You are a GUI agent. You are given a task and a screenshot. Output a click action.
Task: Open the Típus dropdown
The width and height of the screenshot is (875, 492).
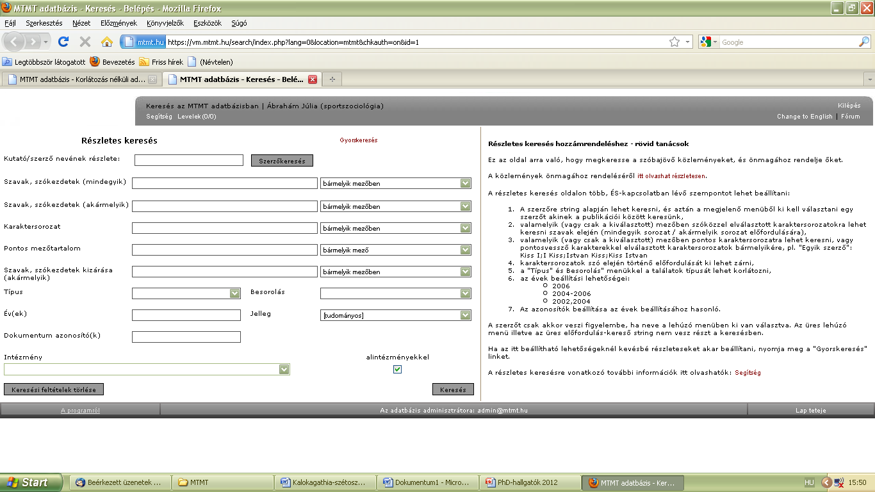pyautogui.click(x=186, y=293)
